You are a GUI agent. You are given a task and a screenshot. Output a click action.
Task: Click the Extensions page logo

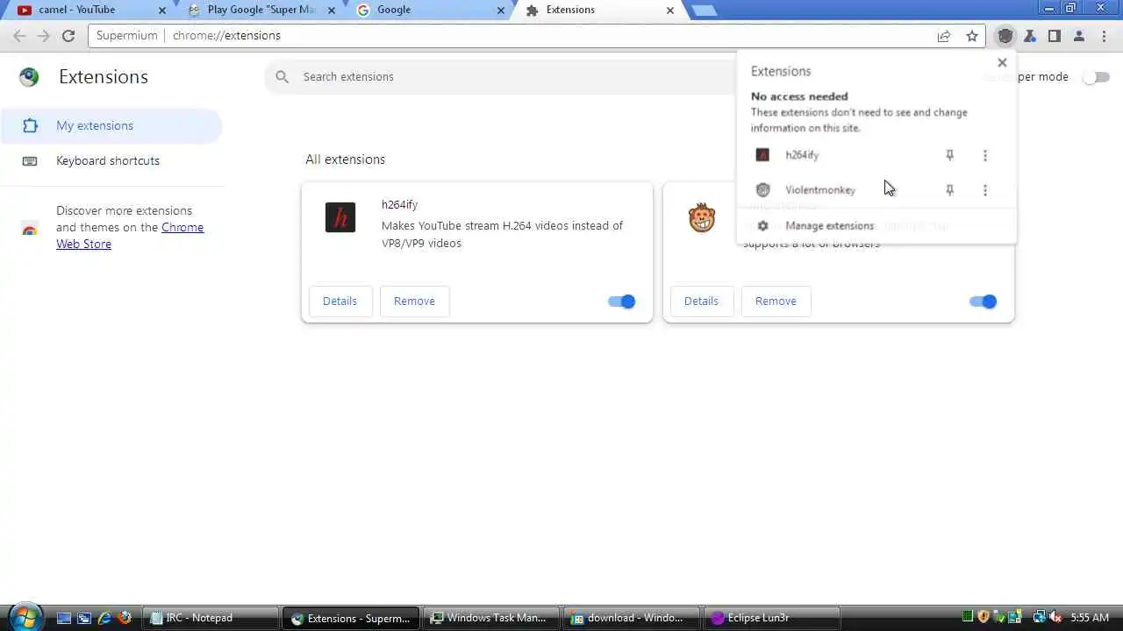click(29, 77)
